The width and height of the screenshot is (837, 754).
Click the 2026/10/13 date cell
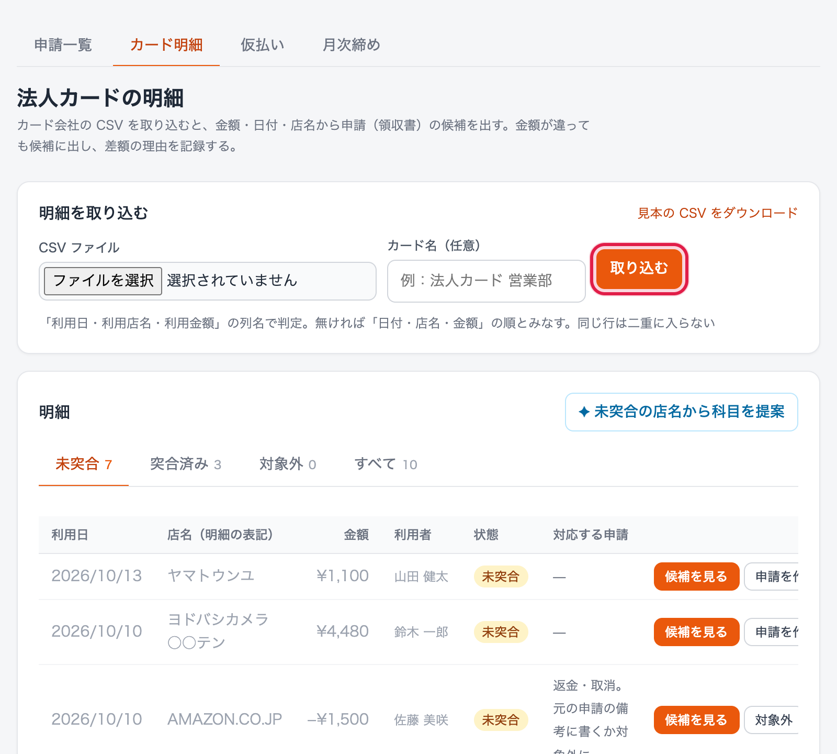(x=97, y=576)
